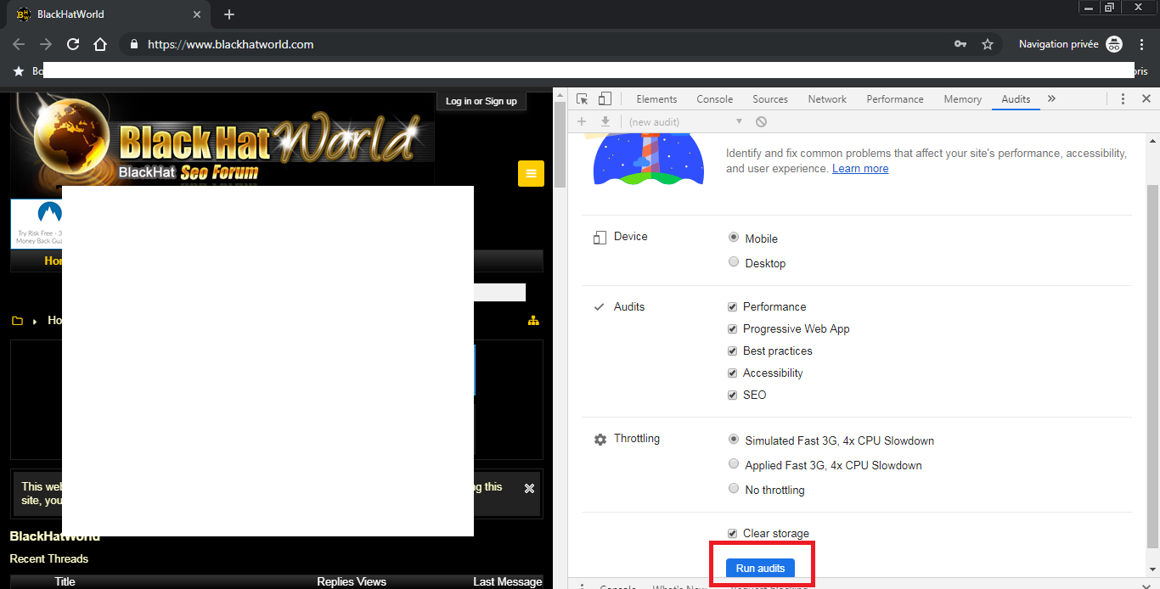Open the Learn more link
The height and width of the screenshot is (589, 1160).
tap(860, 169)
